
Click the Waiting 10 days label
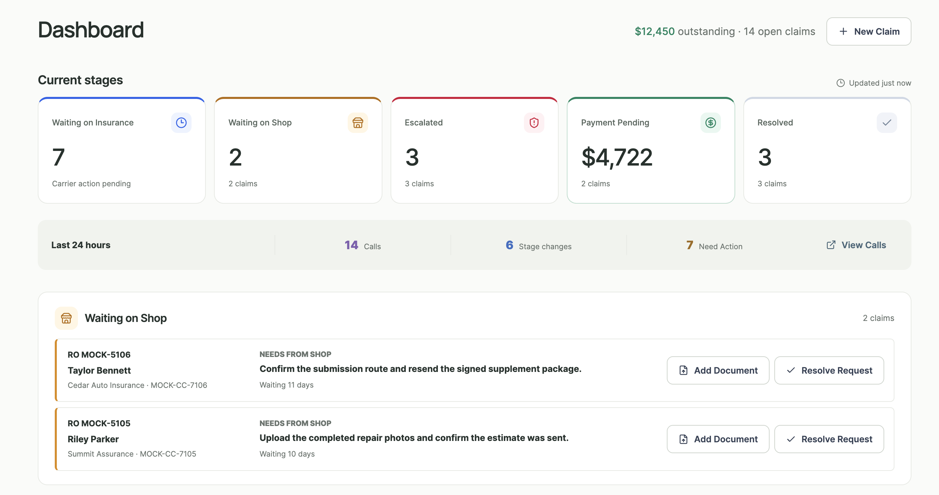pos(287,454)
